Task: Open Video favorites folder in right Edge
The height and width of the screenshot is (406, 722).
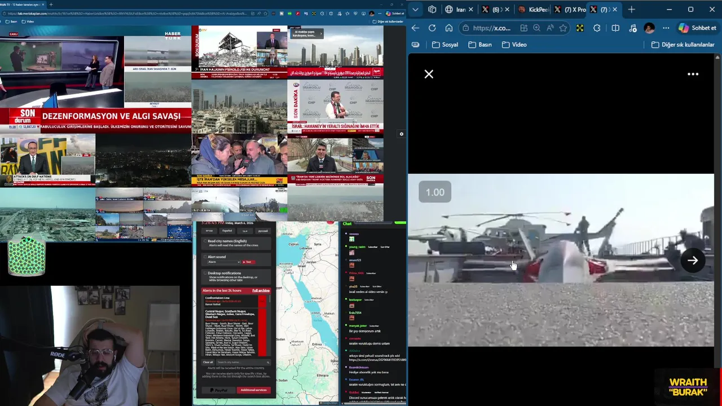Action: click(514, 45)
